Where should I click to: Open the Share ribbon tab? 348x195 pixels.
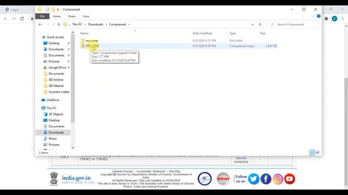click(x=72, y=16)
